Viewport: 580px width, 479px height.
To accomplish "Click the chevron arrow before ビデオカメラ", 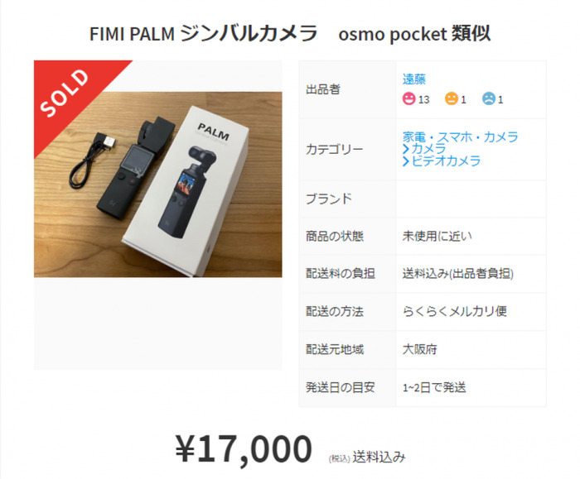I will coord(406,161).
